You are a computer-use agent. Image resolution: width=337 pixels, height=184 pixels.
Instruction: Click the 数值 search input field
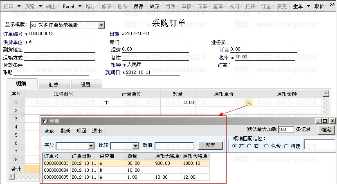coord(174,146)
